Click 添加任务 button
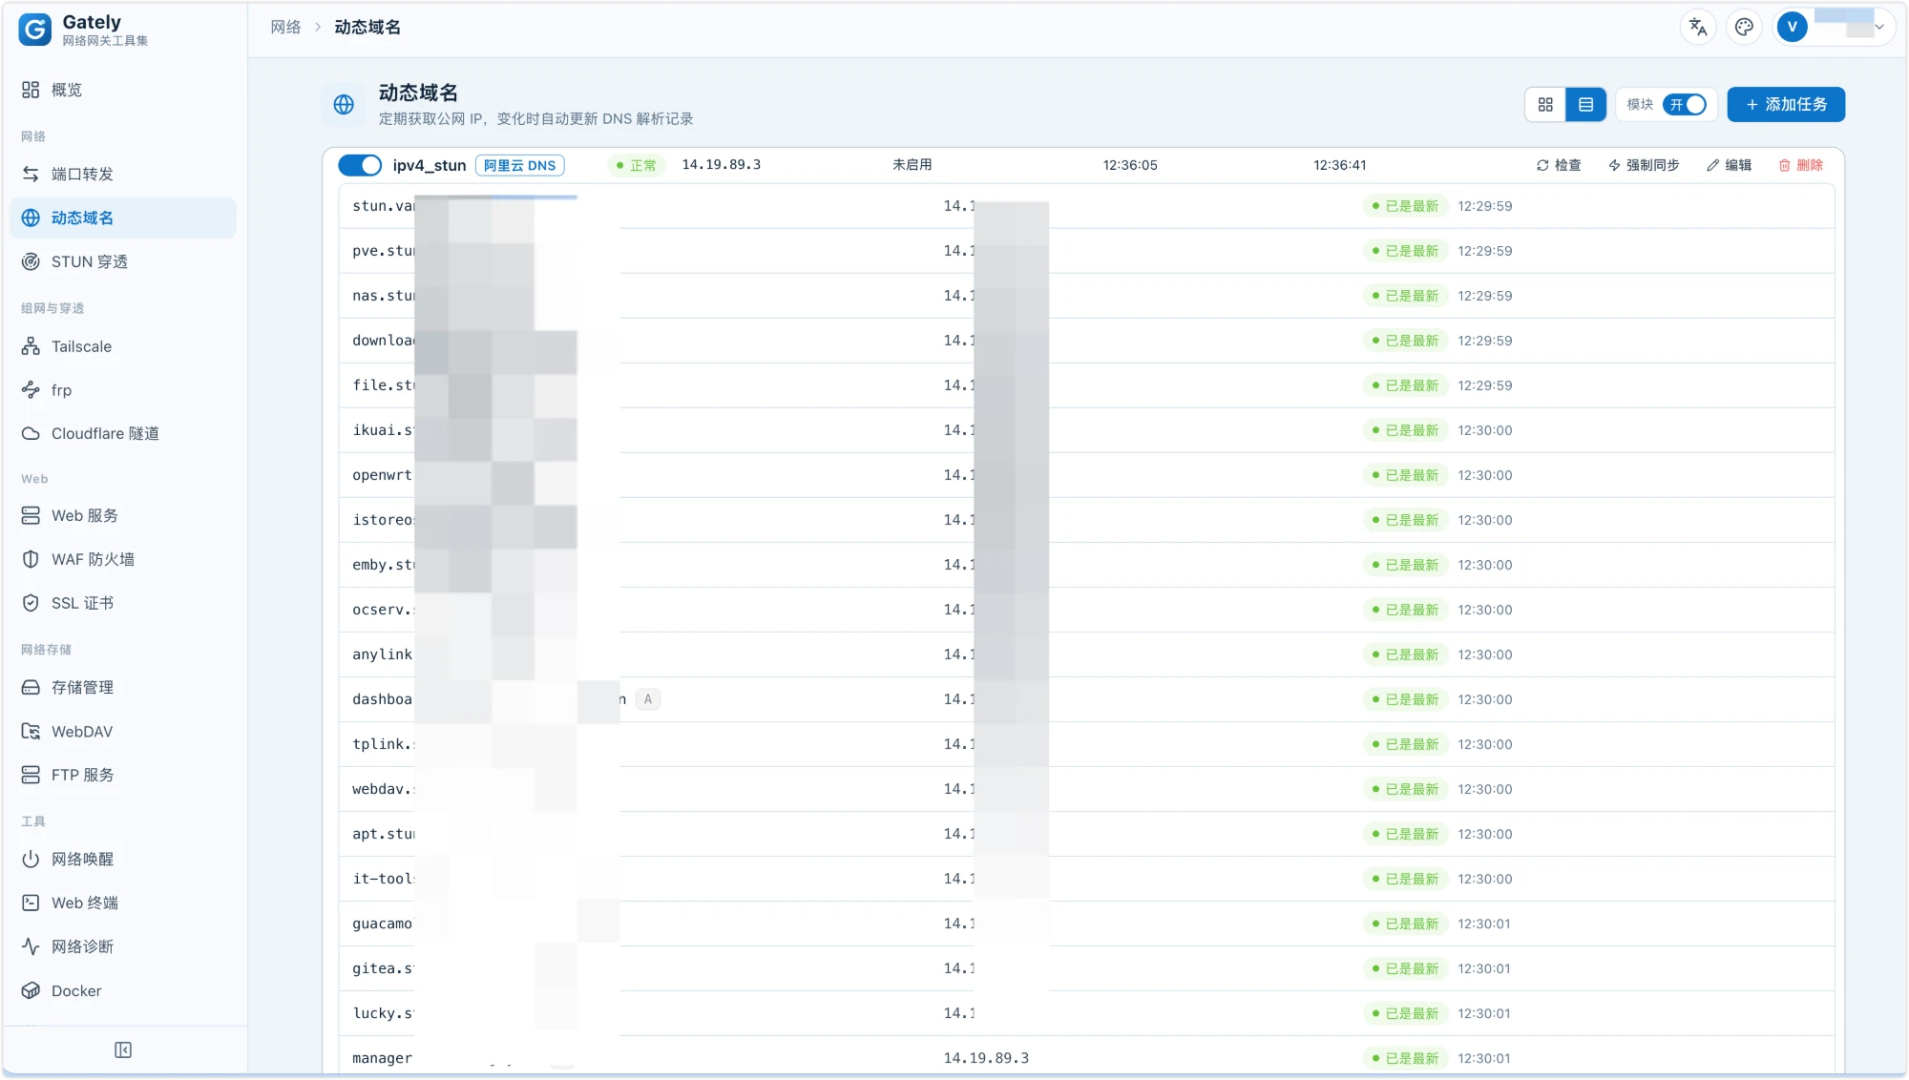 click(1786, 104)
